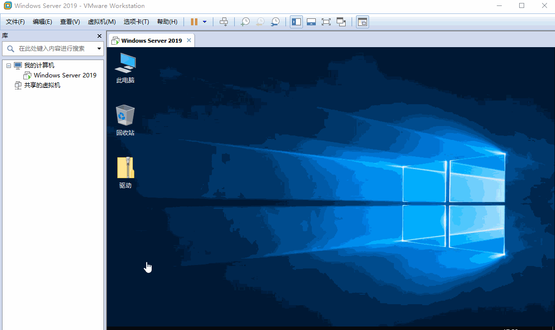Open the 帮助(H) menu
The height and width of the screenshot is (330, 555).
168,22
